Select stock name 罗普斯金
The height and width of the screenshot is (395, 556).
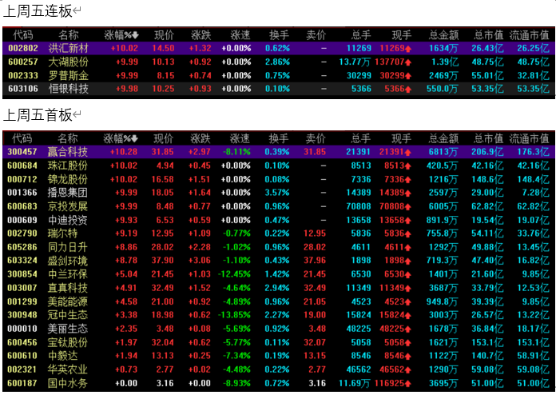(68, 75)
